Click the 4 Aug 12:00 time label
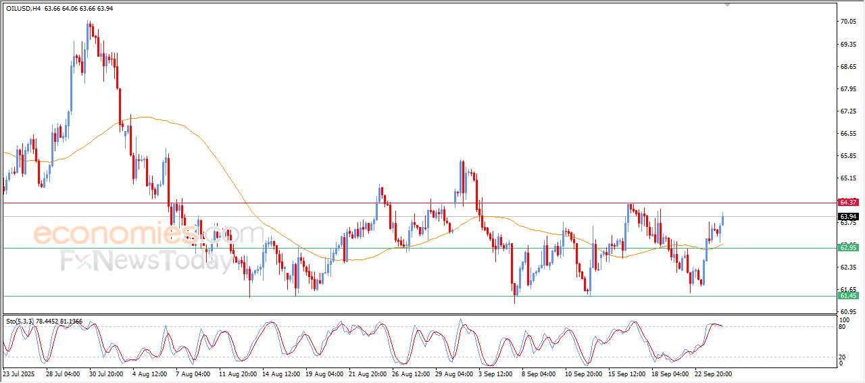 click(x=149, y=374)
